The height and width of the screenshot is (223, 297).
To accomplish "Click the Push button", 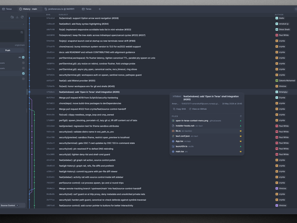I will 12,51.
